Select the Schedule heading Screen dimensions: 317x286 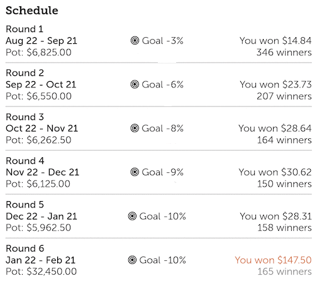click(x=32, y=11)
